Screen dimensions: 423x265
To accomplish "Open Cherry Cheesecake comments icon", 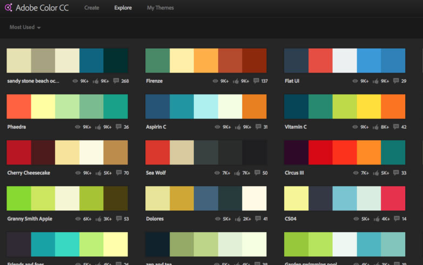I will 119,173.
